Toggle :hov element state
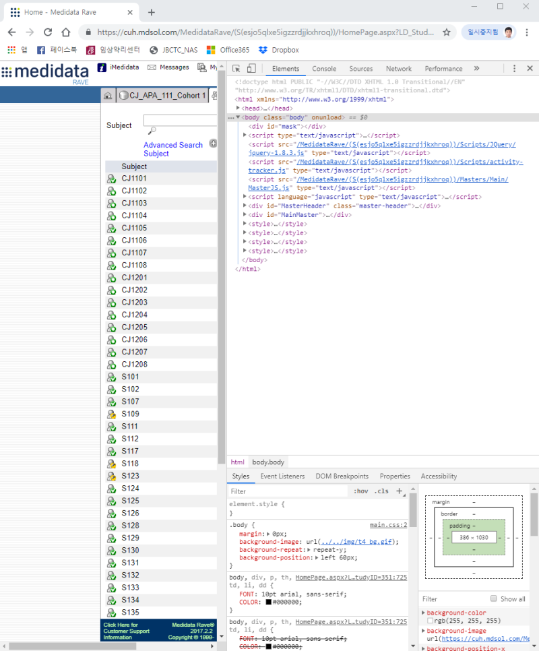This screenshot has width=539, height=651. point(360,491)
